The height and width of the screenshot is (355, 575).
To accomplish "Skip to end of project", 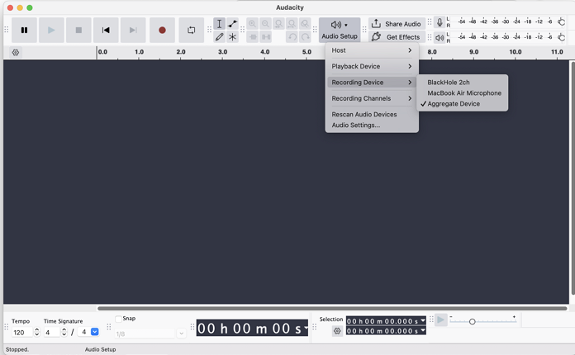I will point(133,30).
